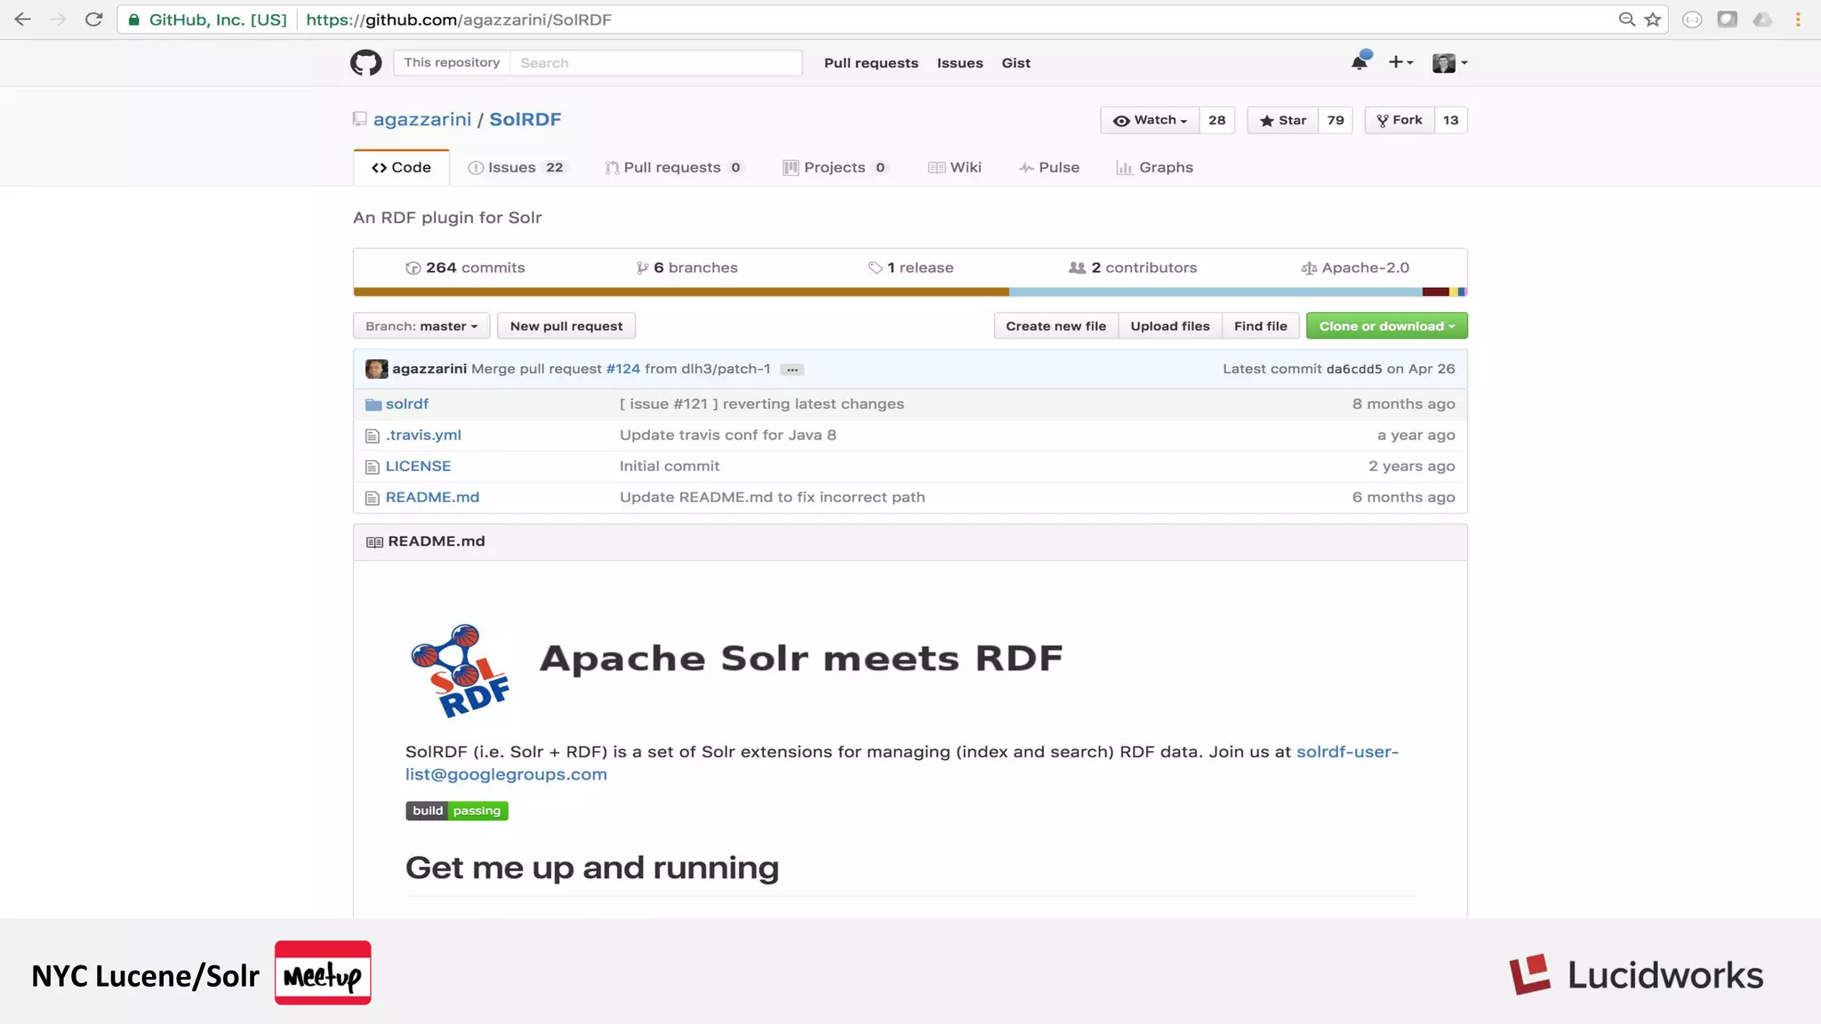Click the SolRDF logo image in README

tap(460, 670)
